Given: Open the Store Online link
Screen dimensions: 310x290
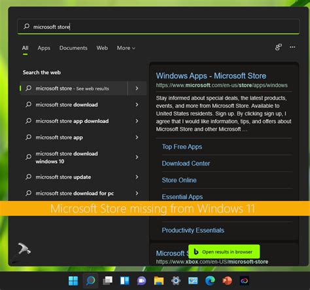Looking at the screenshot, I should (179, 180).
